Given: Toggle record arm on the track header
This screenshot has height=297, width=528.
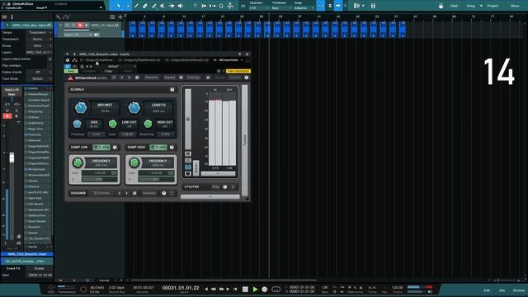Looking at the screenshot, I should pyautogui.click(x=80, y=26).
